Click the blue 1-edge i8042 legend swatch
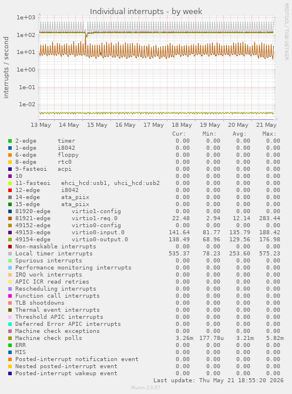 [x=10, y=148]
